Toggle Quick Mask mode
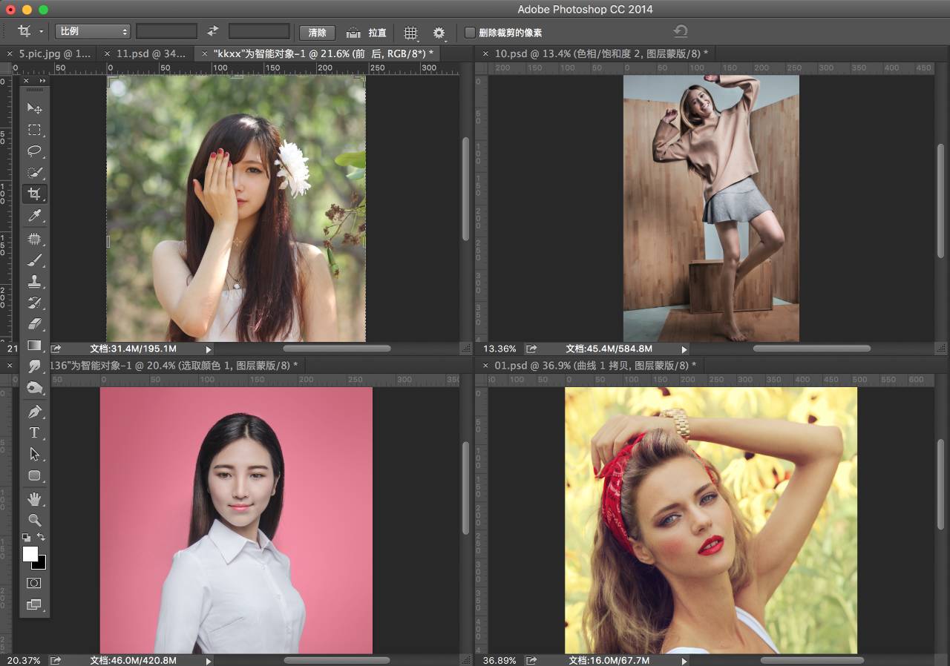 tap(34, 584)
